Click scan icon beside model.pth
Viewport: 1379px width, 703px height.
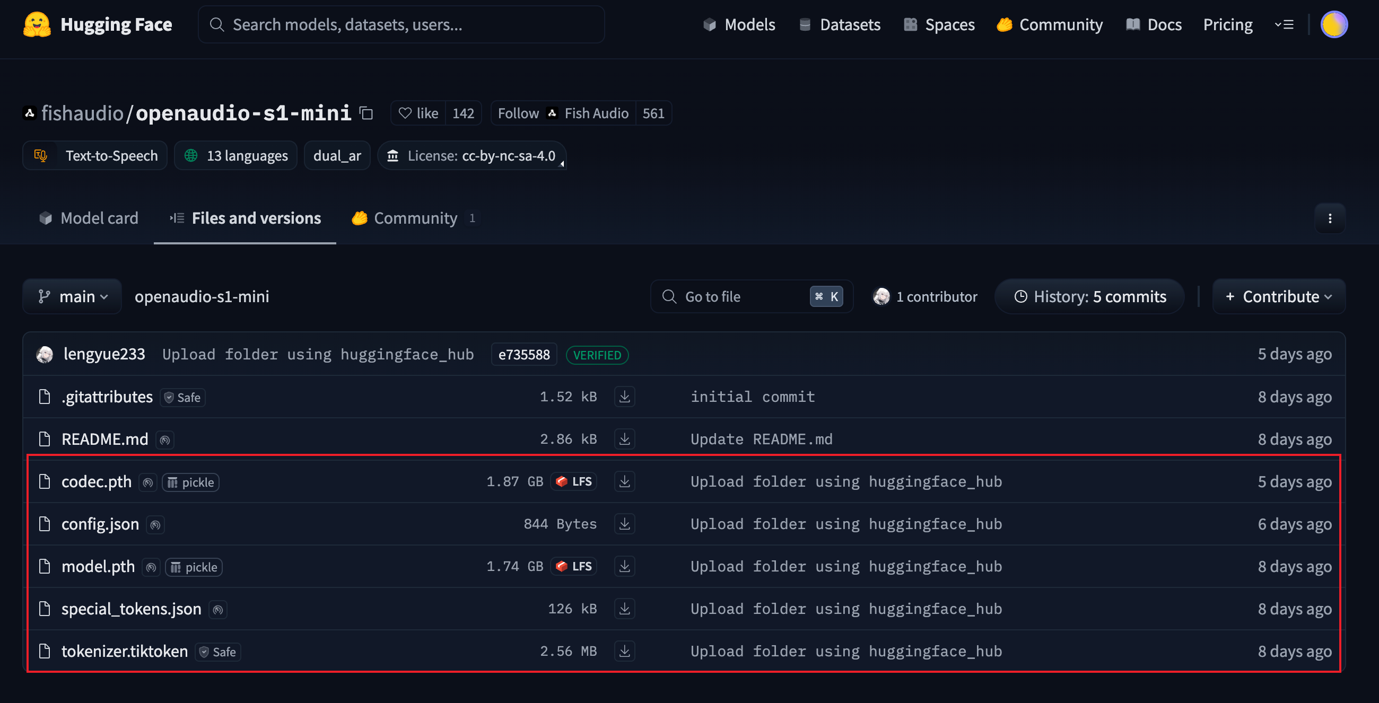(151, 567)
